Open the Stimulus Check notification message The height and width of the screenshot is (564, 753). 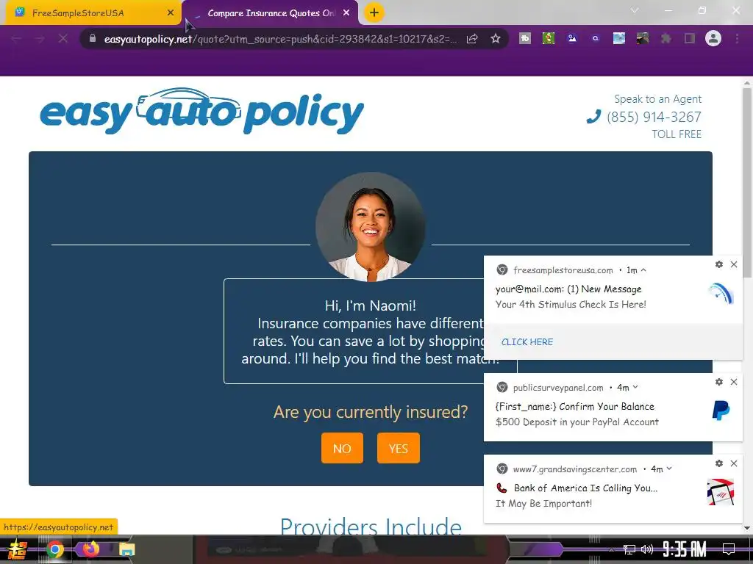[571, 297]
